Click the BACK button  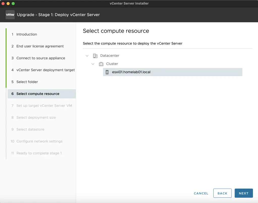click(222, 193)
